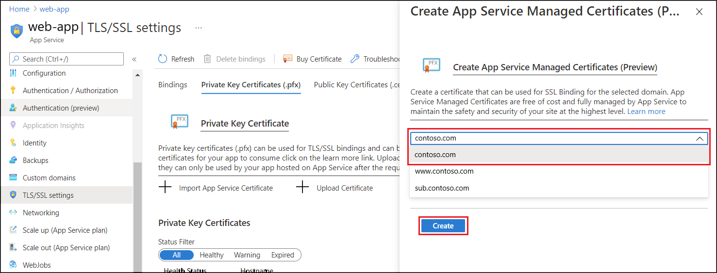This screenshot has width=717, height=273.
Task: Click the Search (Ctrl+/) input field
Action: click(x=67, y=59)
